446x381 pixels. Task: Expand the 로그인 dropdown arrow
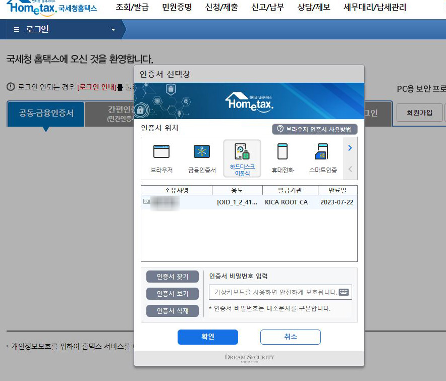pos(113,30)
